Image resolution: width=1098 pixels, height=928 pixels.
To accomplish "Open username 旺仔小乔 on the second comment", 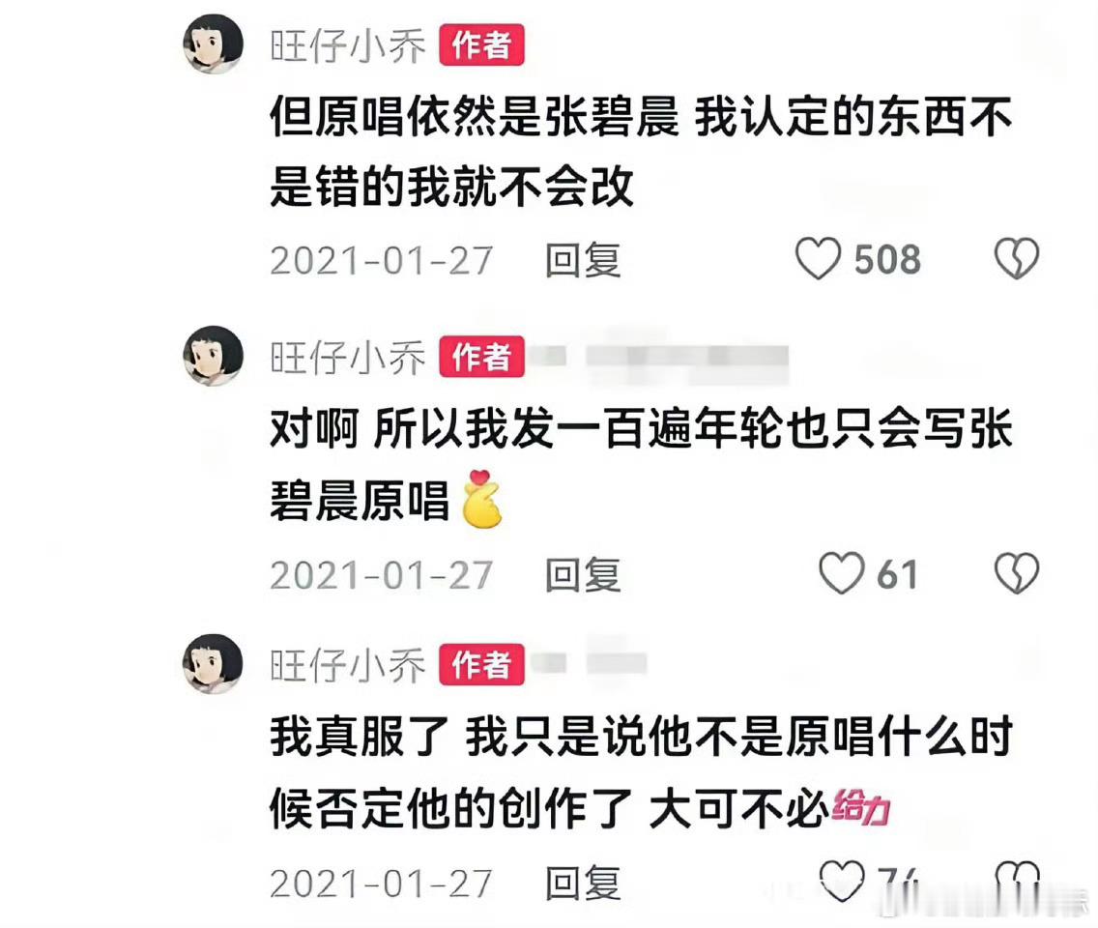I will point(348,358).
